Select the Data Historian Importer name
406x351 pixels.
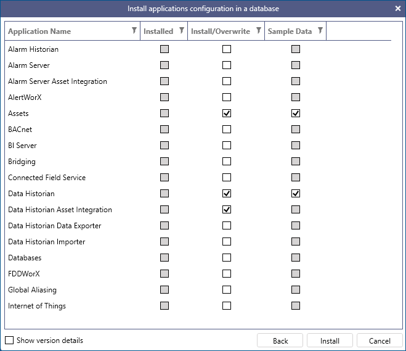click(x=47, y=242)
